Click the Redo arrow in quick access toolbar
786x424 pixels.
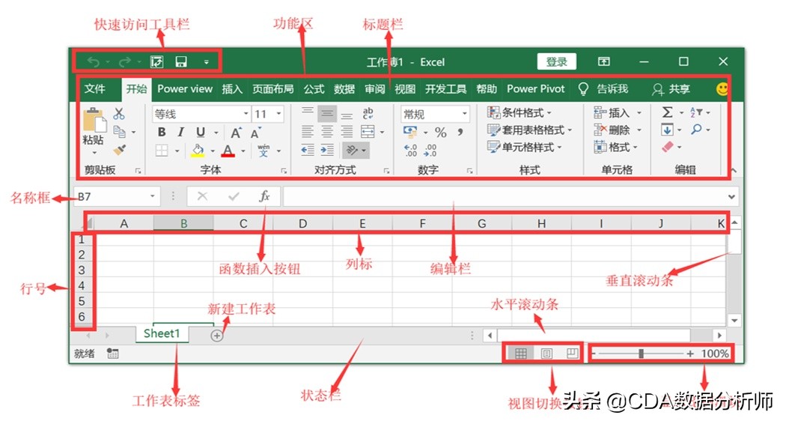pyautogui.click(x=124, y=61)
